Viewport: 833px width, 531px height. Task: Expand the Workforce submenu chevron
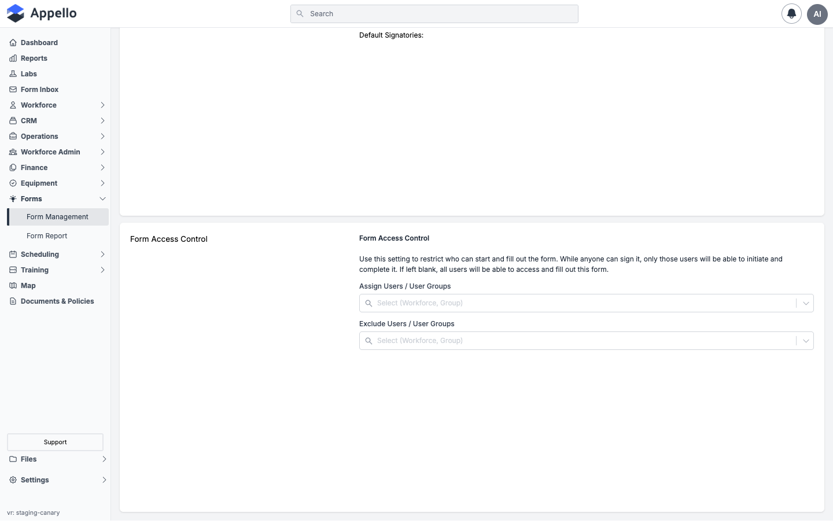point(102,105)
